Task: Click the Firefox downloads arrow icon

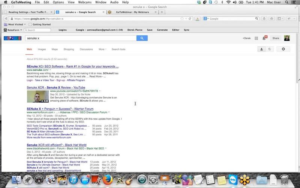Action: tap(264, 18)
